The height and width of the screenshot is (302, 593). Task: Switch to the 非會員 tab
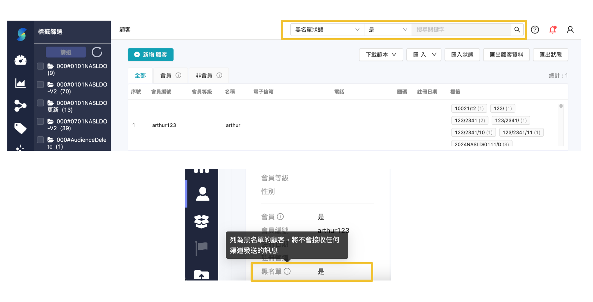(208, 75)
